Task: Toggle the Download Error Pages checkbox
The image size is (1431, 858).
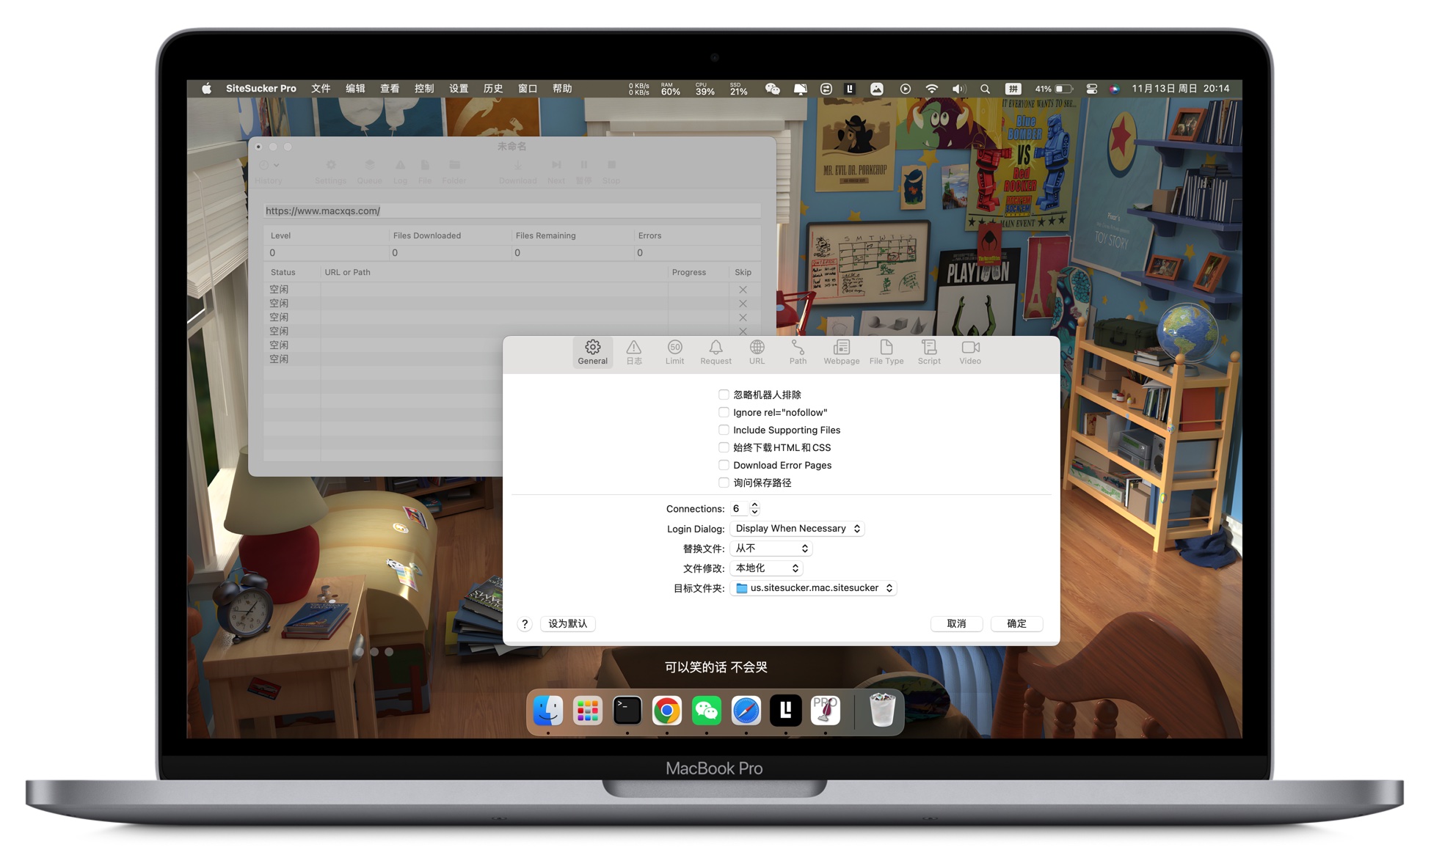Action: point(723,465)
